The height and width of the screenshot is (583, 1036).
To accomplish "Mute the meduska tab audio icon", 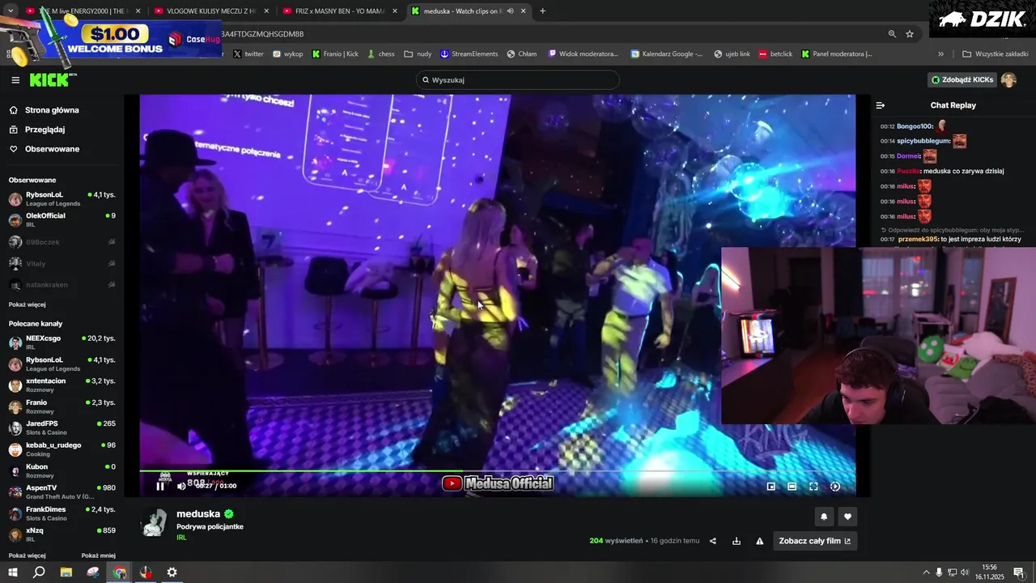I will (510, 11).
